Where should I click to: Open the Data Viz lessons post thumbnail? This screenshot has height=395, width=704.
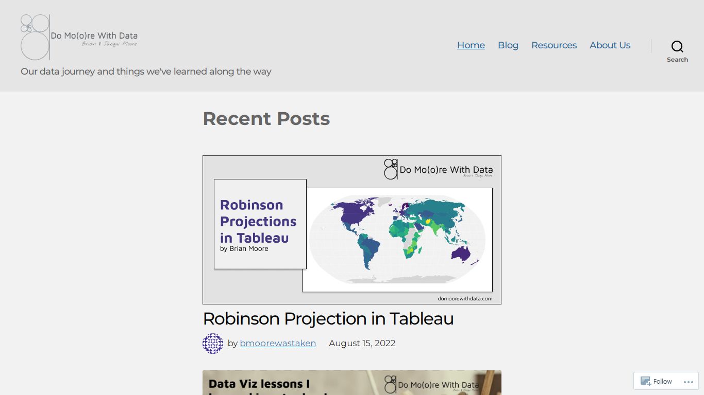point(352,383)
